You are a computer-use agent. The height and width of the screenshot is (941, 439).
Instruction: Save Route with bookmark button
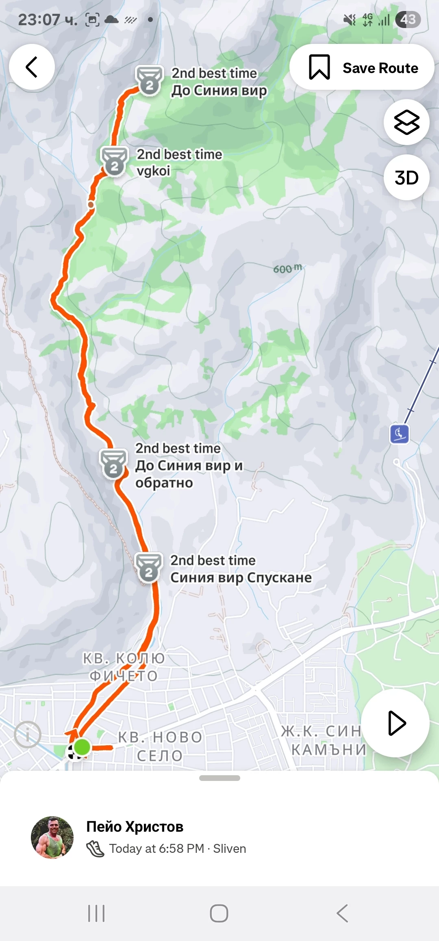(x=362, y=67)
